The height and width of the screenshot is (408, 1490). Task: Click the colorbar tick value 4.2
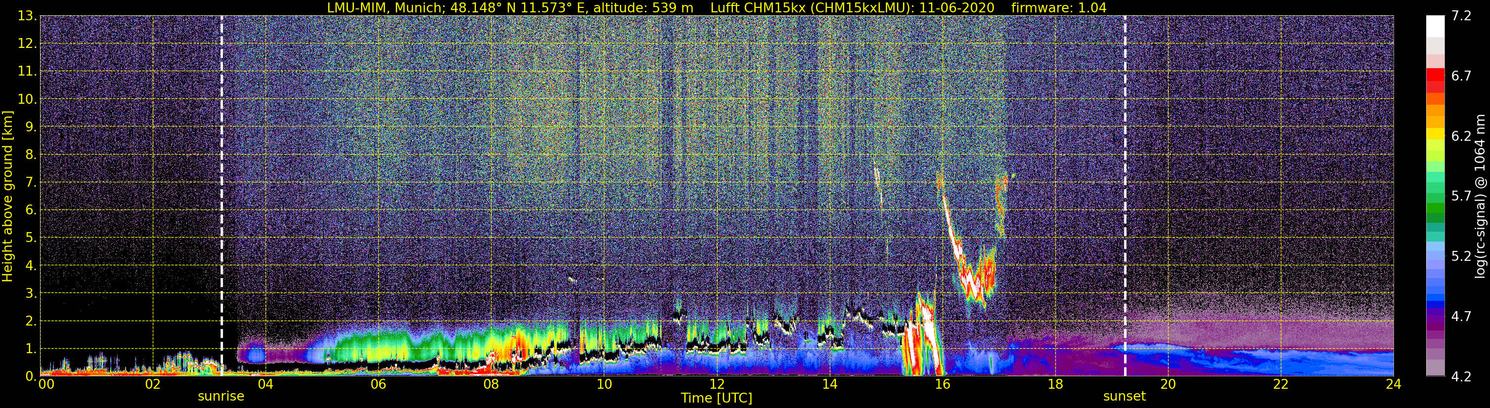[1461, 377]
